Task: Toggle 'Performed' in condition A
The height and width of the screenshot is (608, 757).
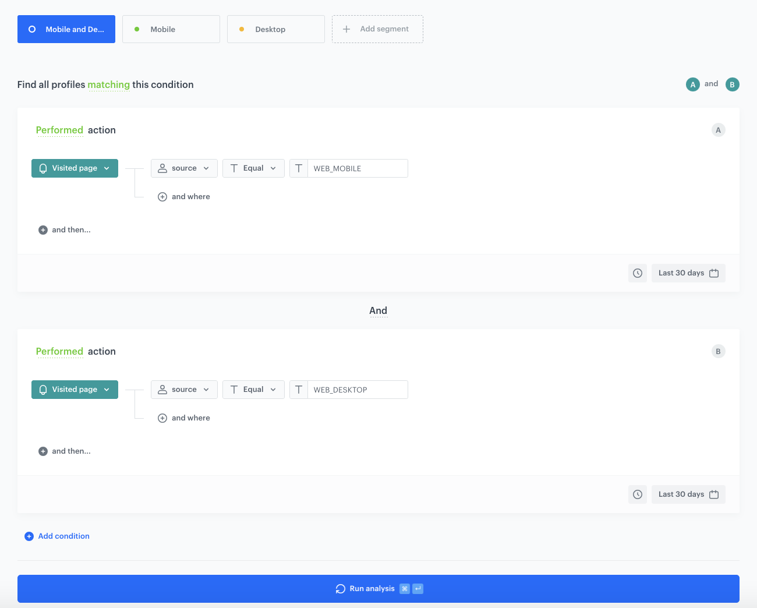Action: pos(59,130)
